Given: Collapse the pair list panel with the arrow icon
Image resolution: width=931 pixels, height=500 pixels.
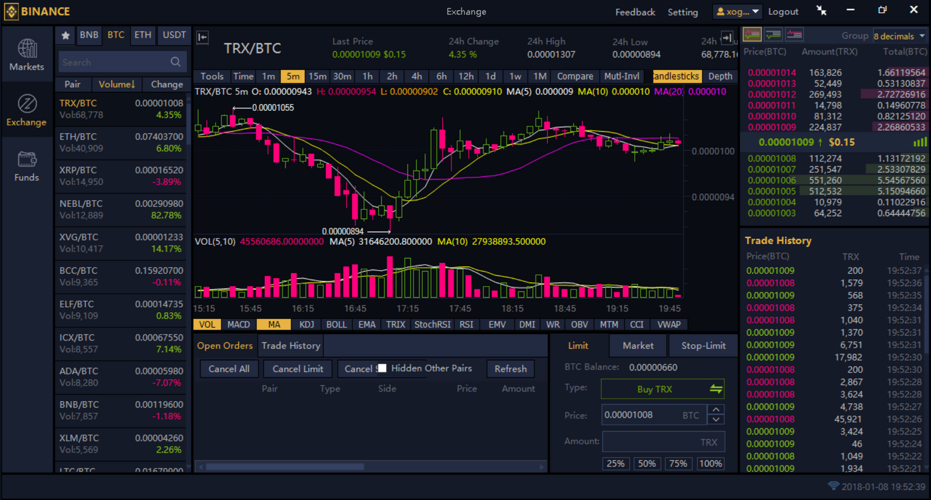Looking at the screenshot, I should coord(202,38).
